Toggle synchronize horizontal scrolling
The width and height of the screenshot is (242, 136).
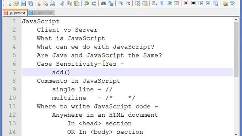(x=145, y=3)
